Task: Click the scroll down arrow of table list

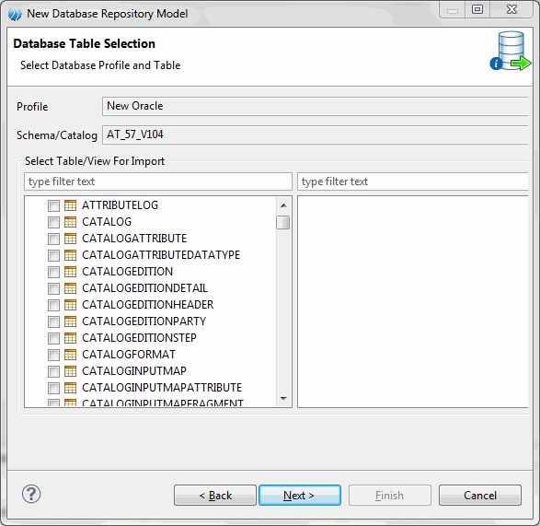Action: (x=283, y=399)
